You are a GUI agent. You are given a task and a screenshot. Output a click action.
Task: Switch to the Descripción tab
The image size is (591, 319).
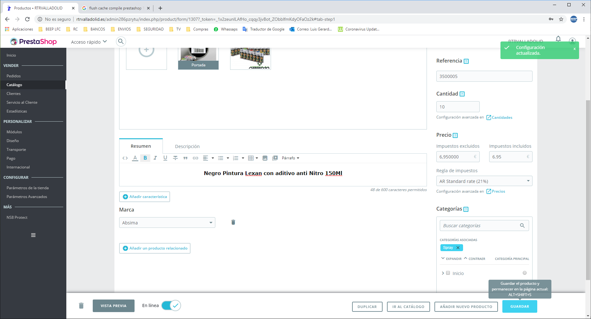[x=187, y=146]
